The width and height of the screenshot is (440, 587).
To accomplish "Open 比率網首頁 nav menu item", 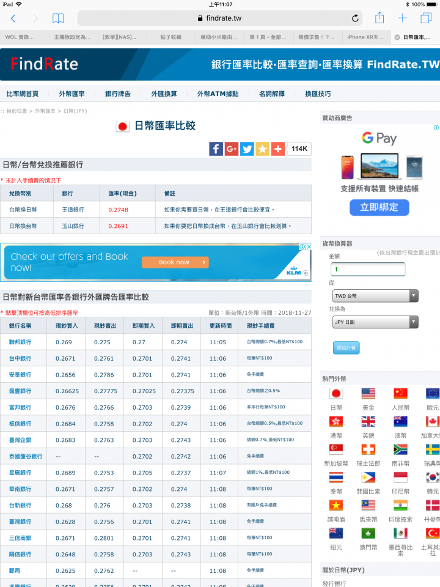I will point(23,94).
